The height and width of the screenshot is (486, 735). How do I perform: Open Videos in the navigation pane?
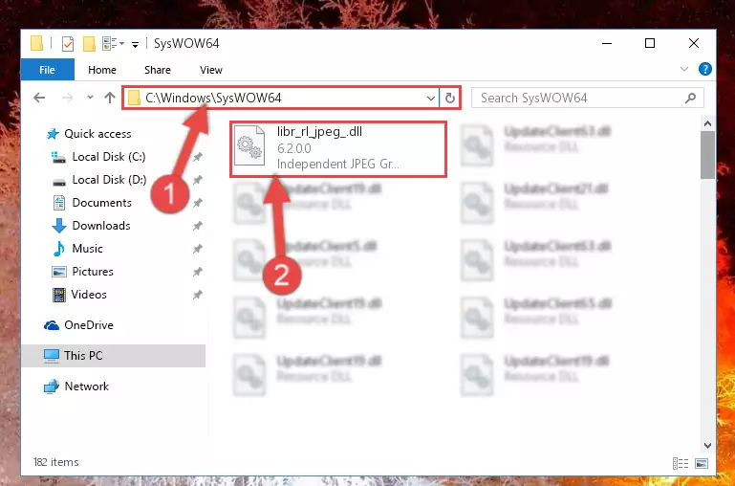pyautogui.click(x=89, y=295)
